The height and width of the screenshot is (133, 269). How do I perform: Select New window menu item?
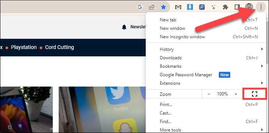coord(206,28)
